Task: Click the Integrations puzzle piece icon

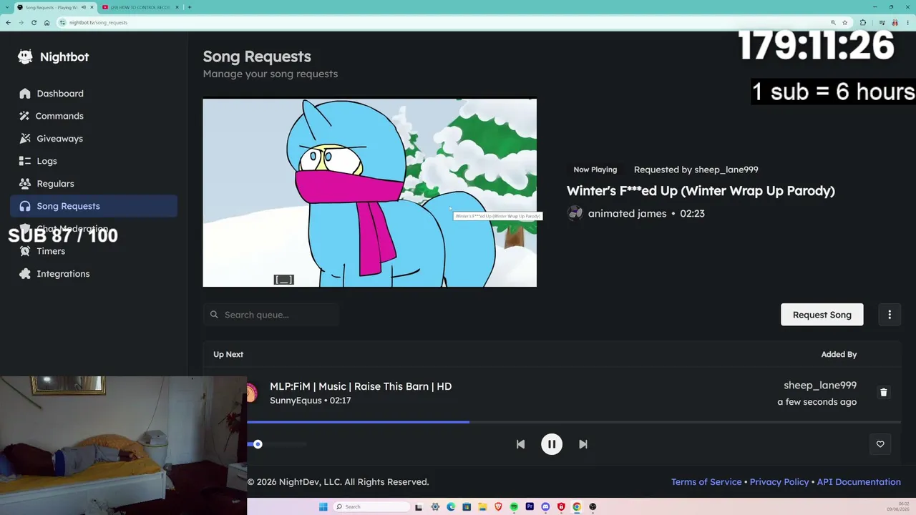Action: coord(25,273)
